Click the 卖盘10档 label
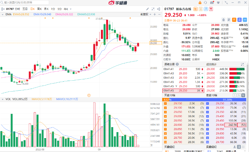Viewport: 249px width, 152px height. 211,95
